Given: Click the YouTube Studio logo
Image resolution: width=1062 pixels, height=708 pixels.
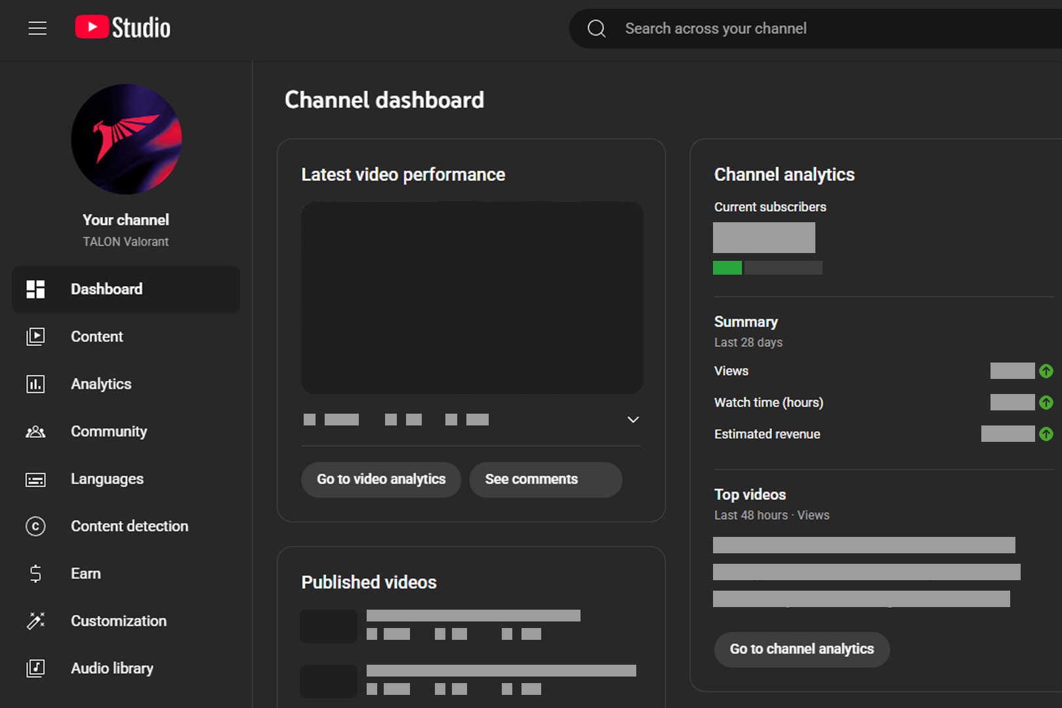Looking at the screenshot, I should (x=123, y=28).
